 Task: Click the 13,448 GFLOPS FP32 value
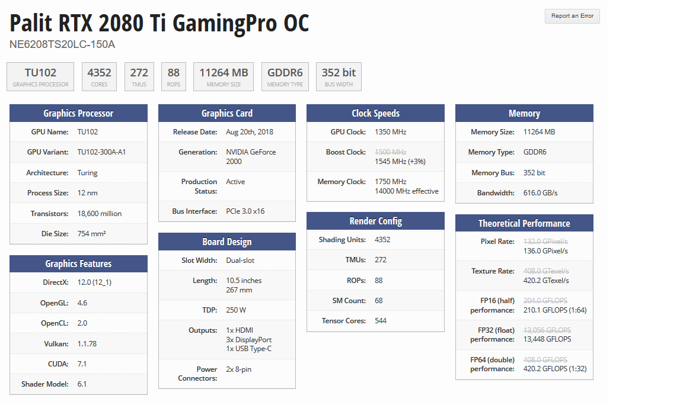click(x=547, y=339)
